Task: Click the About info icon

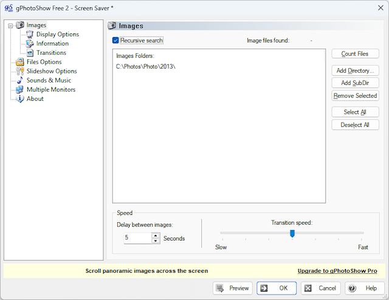Action: tap(20, 98)
